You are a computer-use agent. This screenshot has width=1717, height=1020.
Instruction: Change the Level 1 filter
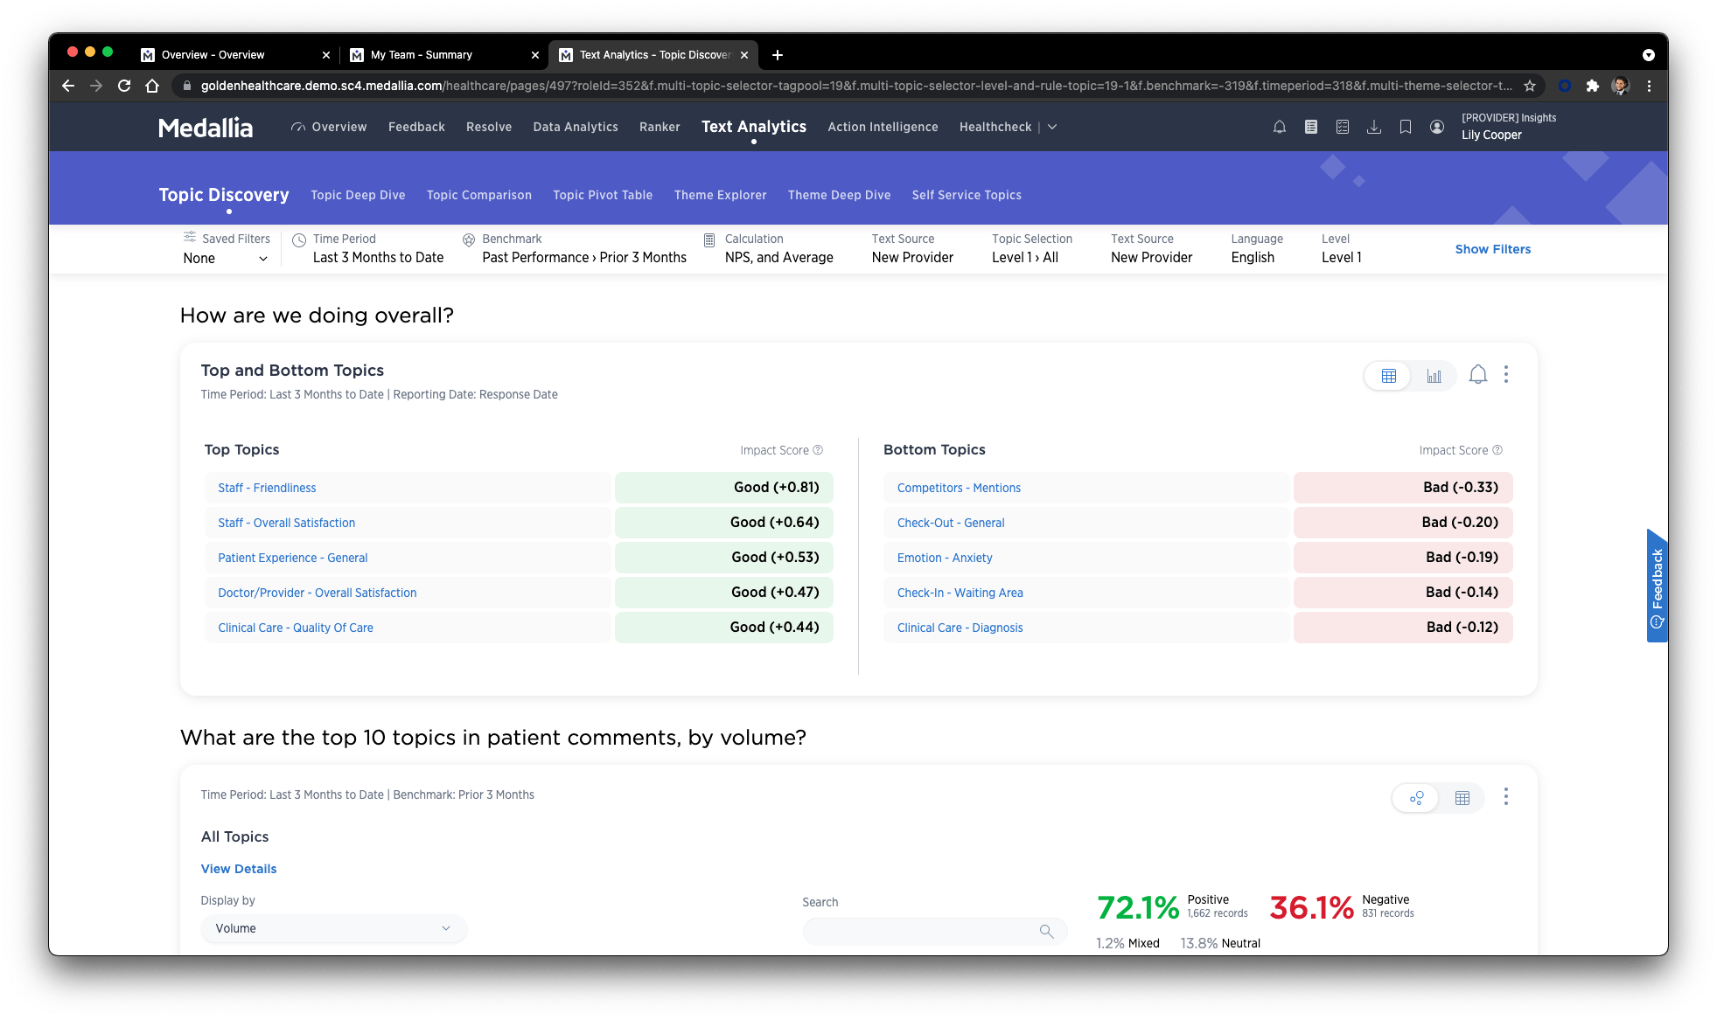(1341, 248)
